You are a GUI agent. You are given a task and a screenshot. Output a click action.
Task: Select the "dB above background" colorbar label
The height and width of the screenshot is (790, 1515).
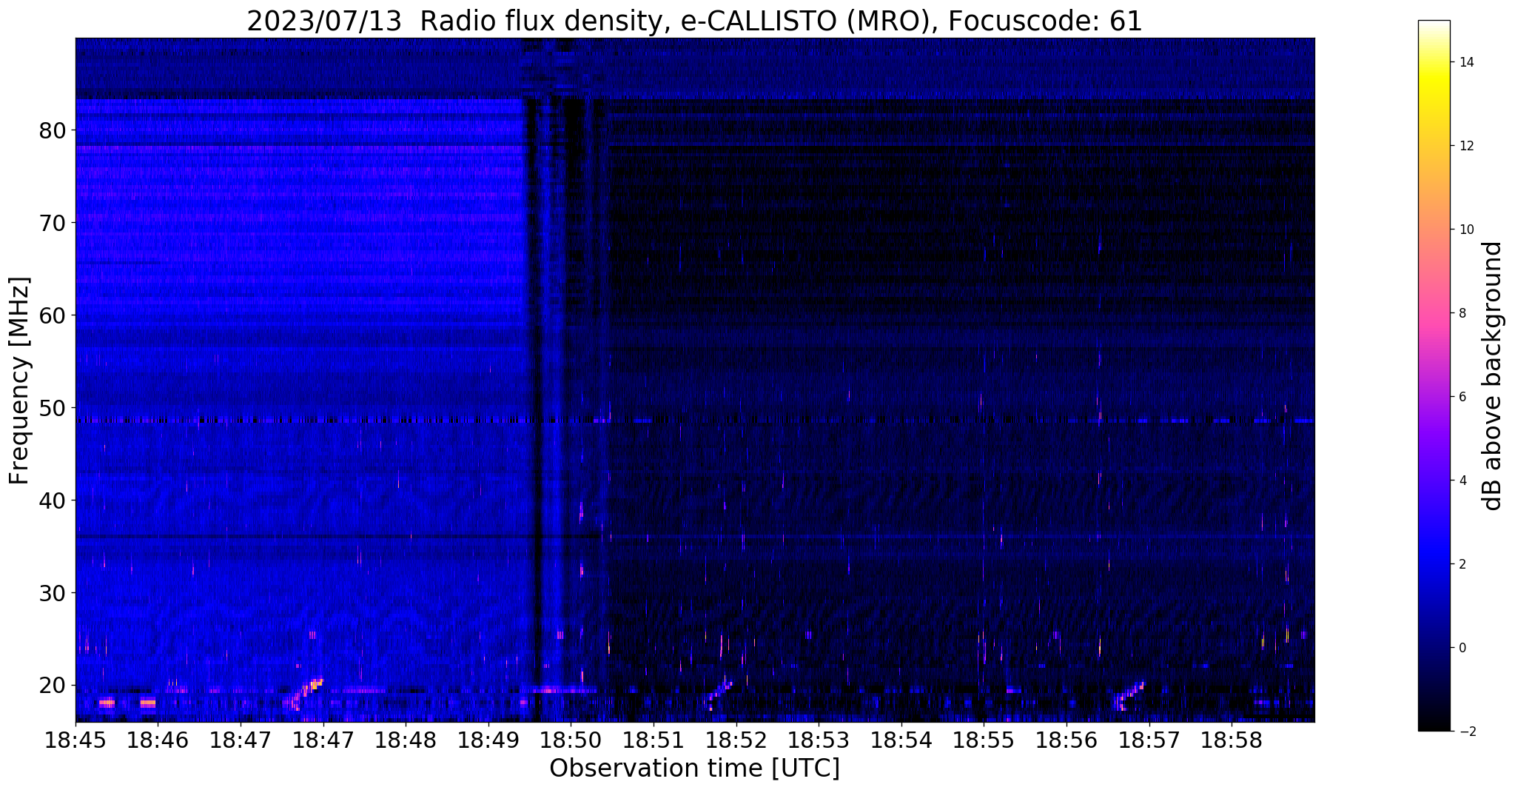pyautogui.click(x=1493, y=376)
